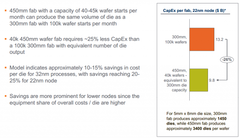
Task: Click the 13.2 value label
Action: pyautogui.click(x=219, y=40)
